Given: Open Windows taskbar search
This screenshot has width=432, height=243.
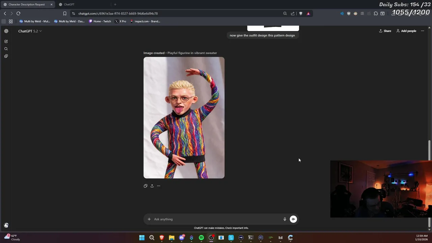Looking at the screenshot, I should pos(152,238).
